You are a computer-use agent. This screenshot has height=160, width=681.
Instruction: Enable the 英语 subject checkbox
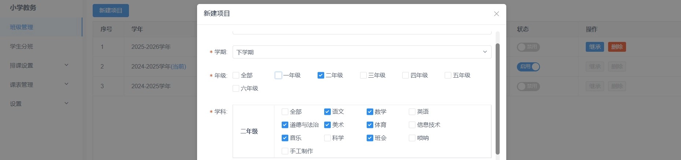tap(412, 112)
